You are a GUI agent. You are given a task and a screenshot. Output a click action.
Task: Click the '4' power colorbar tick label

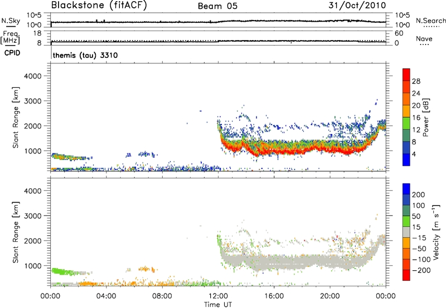414,154
